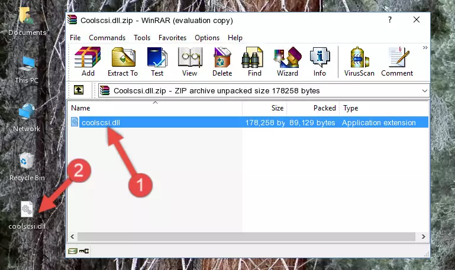Screen dimensions: 455x270
Task: Close the WinRAR window
Action: click(417, 19)
